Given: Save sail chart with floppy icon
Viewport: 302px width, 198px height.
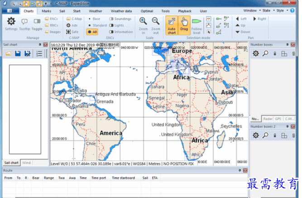Looking at the screenshot, I should [18, 53].
